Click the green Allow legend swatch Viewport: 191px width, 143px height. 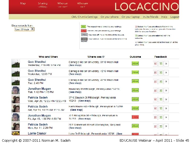(83, 27)
